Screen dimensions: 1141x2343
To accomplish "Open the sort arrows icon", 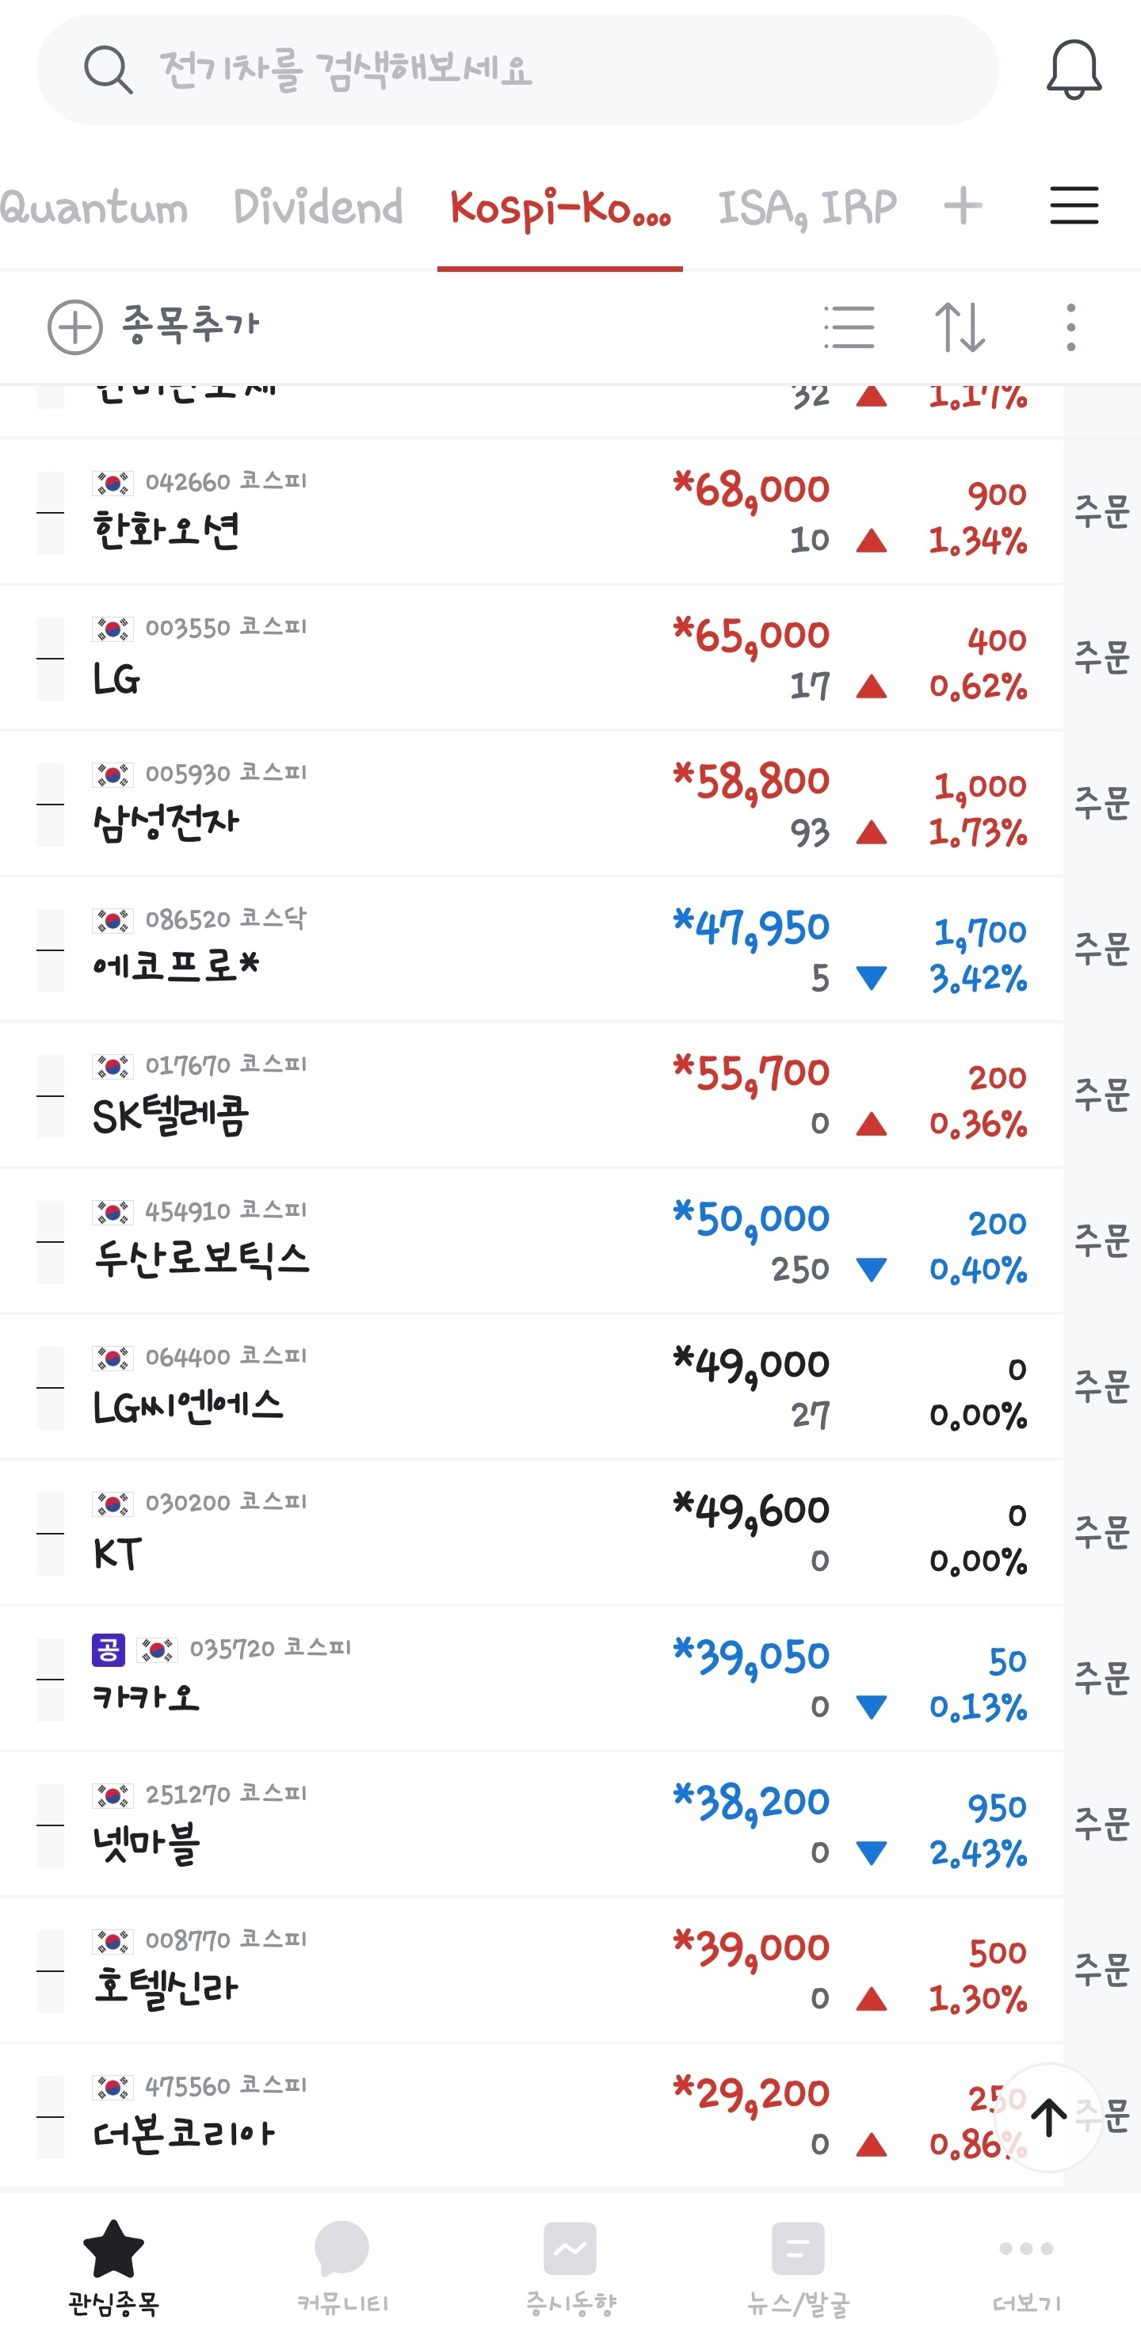I will pos(960,327).
